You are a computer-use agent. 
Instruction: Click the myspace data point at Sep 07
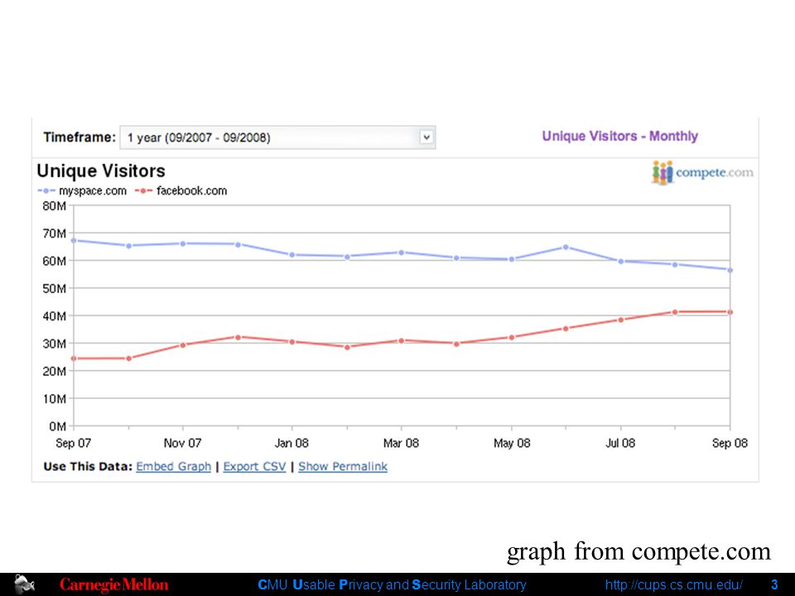[74, 240]
